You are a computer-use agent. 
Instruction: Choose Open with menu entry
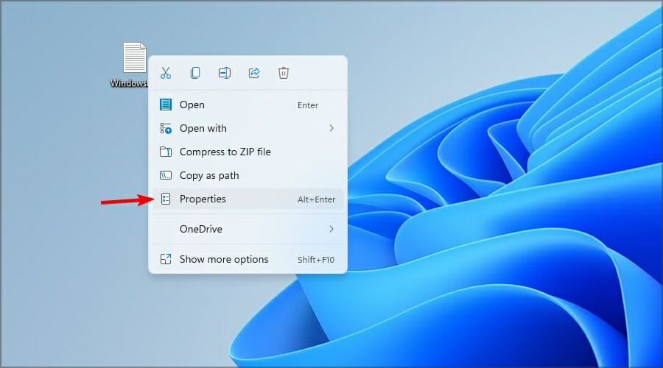[x=248, y=128]
